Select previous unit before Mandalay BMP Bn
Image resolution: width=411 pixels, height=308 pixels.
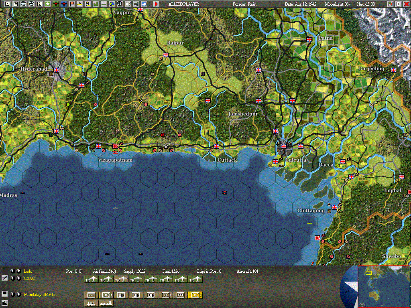12,294
